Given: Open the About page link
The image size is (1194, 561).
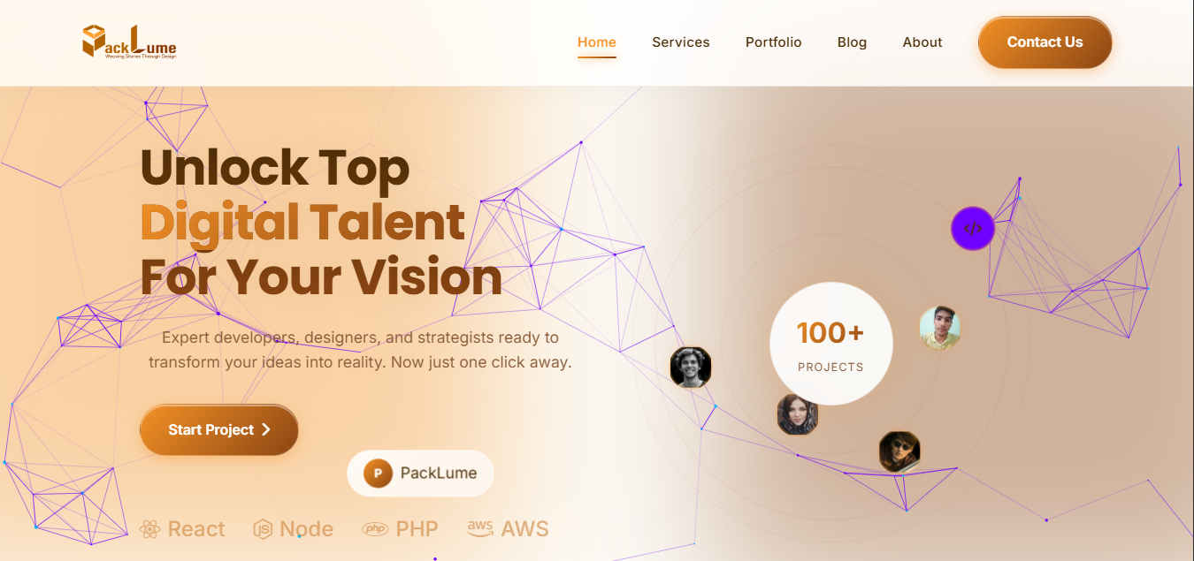Looking at the screenshot, I should [x=922, y=42].
